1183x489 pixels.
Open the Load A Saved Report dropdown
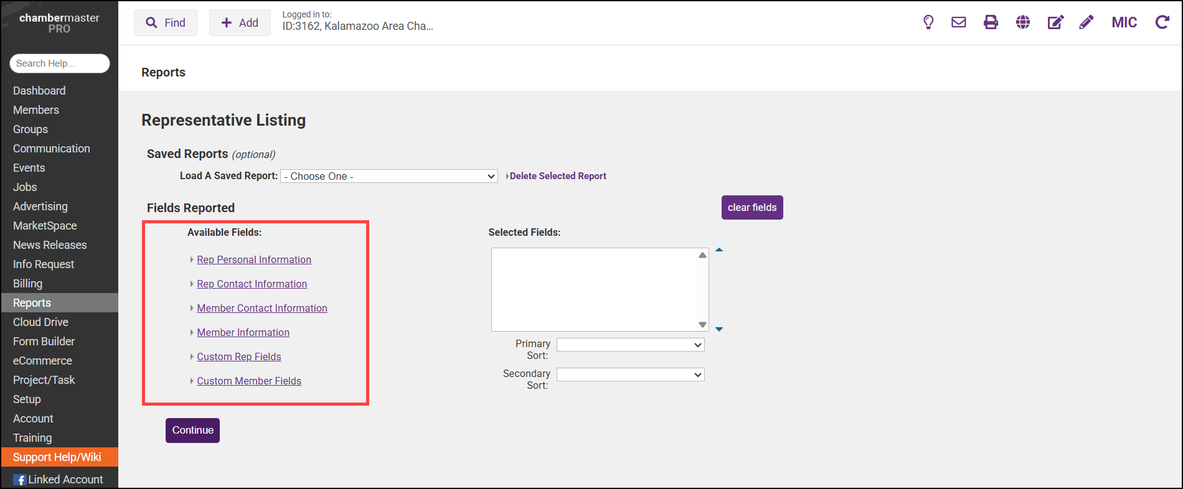coord(389,177)
